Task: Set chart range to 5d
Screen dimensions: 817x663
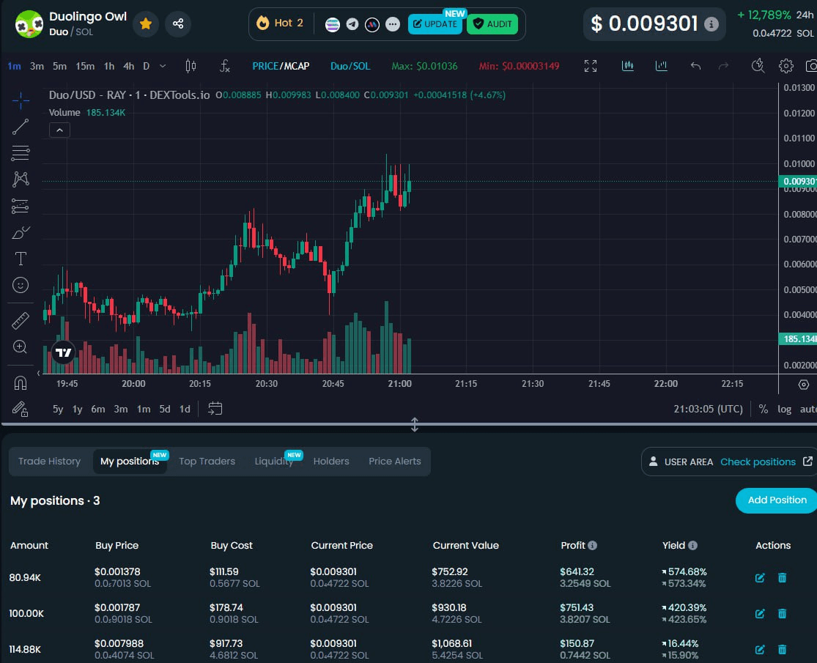Action: tap(165, 410)
